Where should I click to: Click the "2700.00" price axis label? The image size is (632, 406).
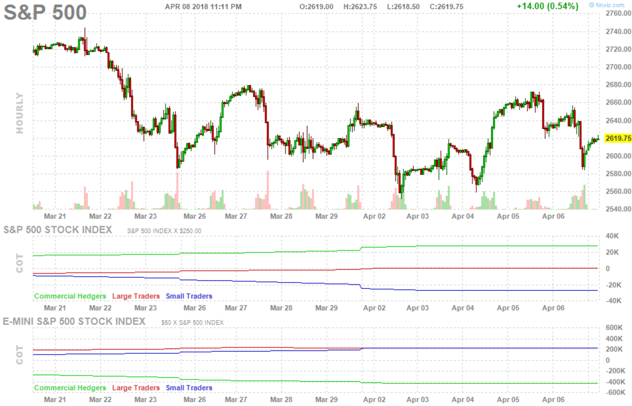pos(619,67)
